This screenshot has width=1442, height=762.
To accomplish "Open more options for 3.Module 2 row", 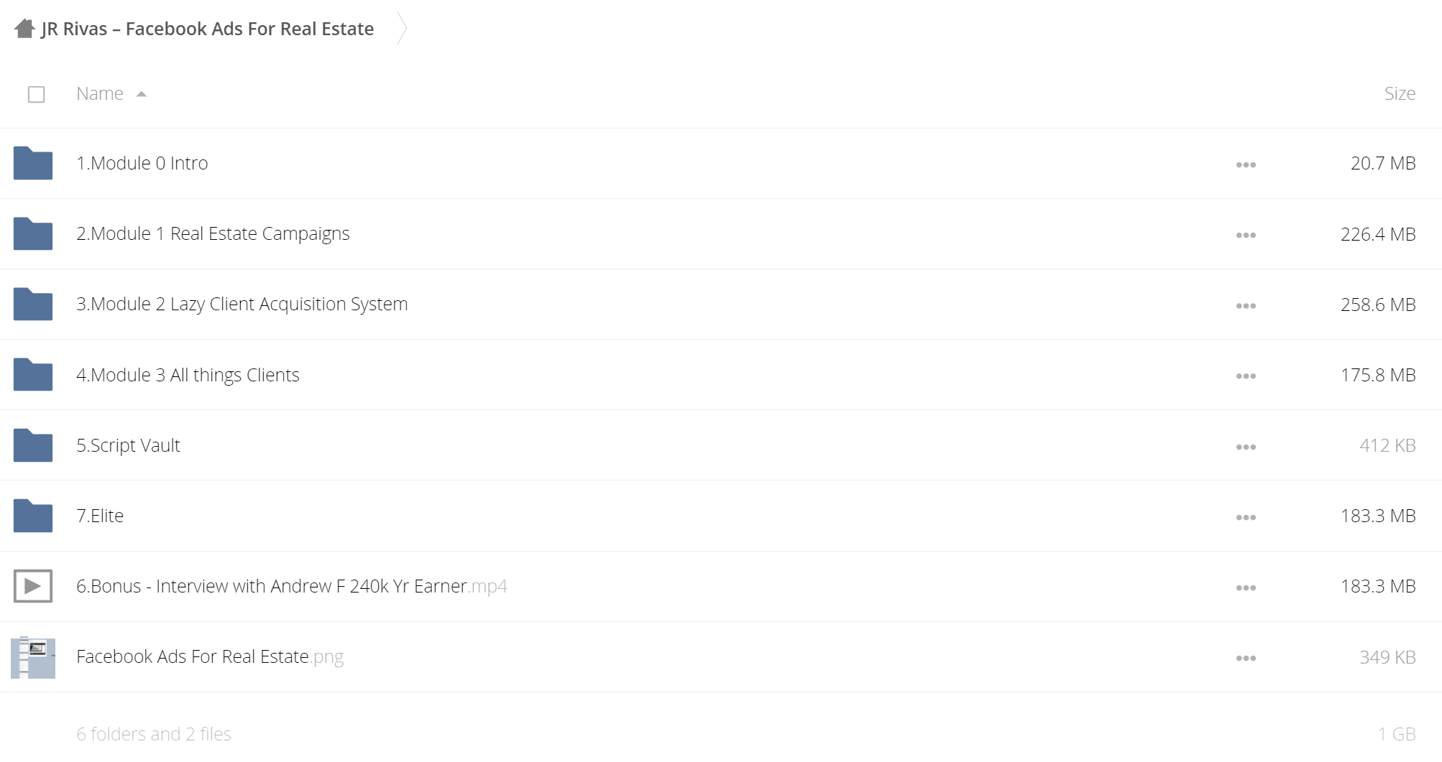I will coord(1246,305).
